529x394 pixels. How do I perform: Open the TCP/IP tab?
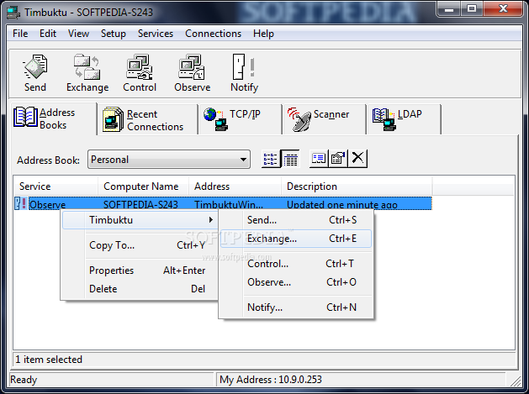pyautogui.click(x=241, y=119)
